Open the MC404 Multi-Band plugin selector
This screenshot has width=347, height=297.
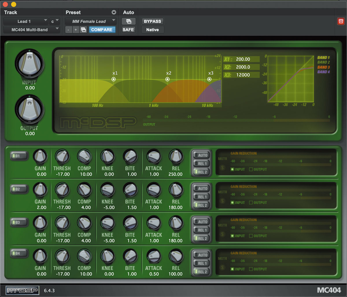click(32, 29)
